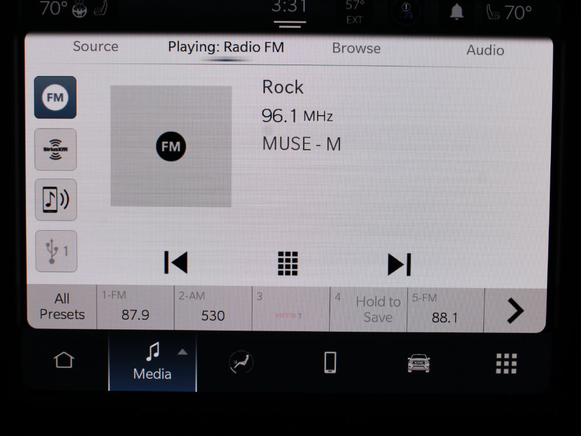Screen dimensions: 581x436
Task: Open the Browse tab
Action: [356, 48]
